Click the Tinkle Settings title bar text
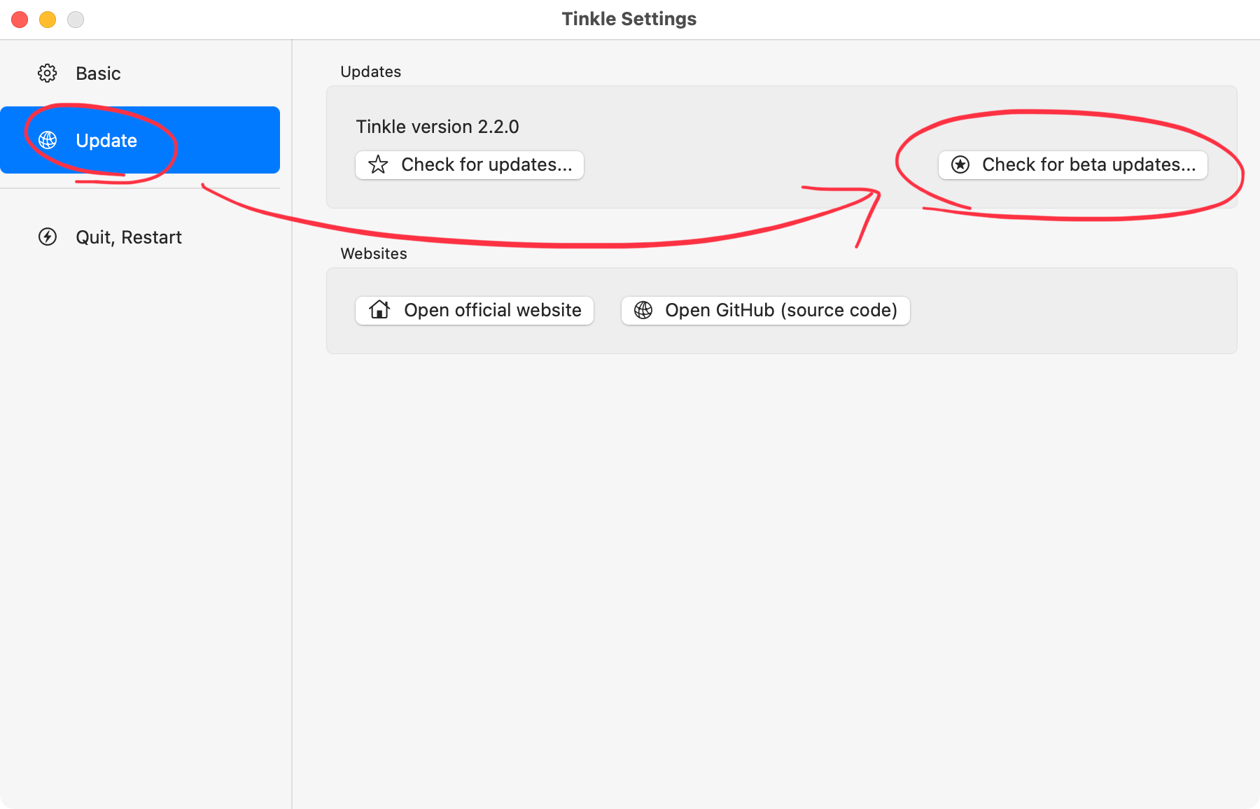The width and height of the screenshot is (1260, 809). tap(629, 19)
